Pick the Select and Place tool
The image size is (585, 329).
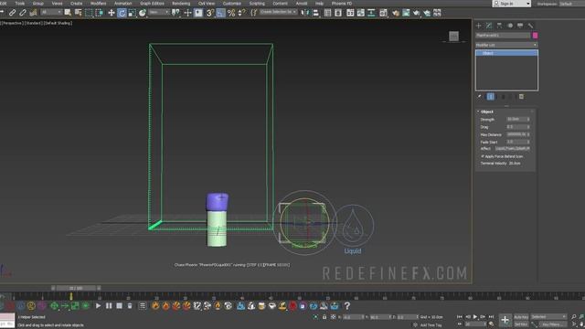click(143, 13)
